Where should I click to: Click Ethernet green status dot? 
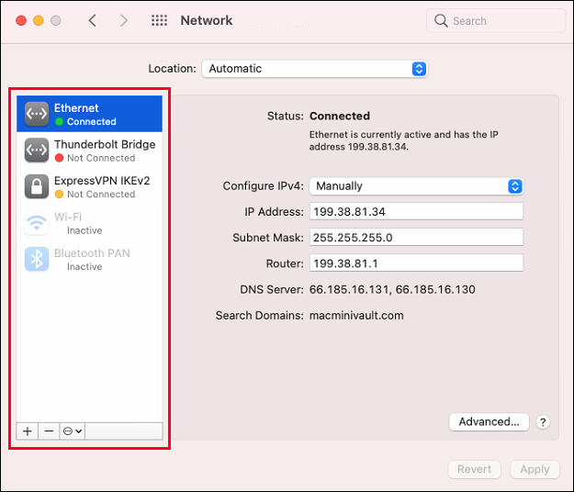click(59, 121)
